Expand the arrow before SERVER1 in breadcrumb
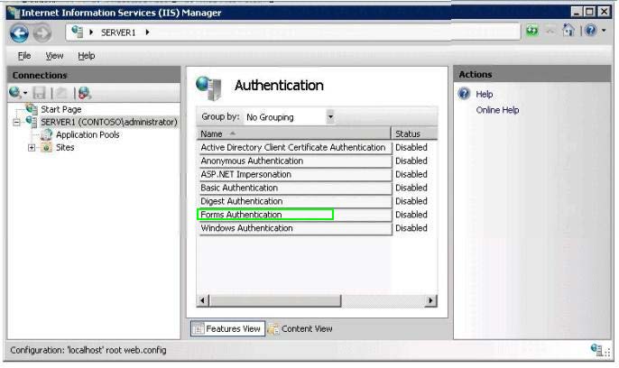The width and height of the screenshot is (619, 368). [x=91, y=32]
